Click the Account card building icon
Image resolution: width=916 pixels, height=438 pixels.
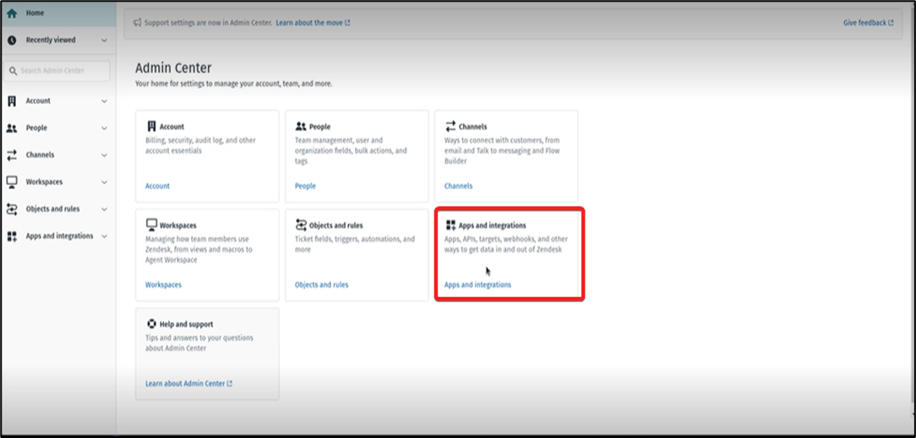point(151,126)
